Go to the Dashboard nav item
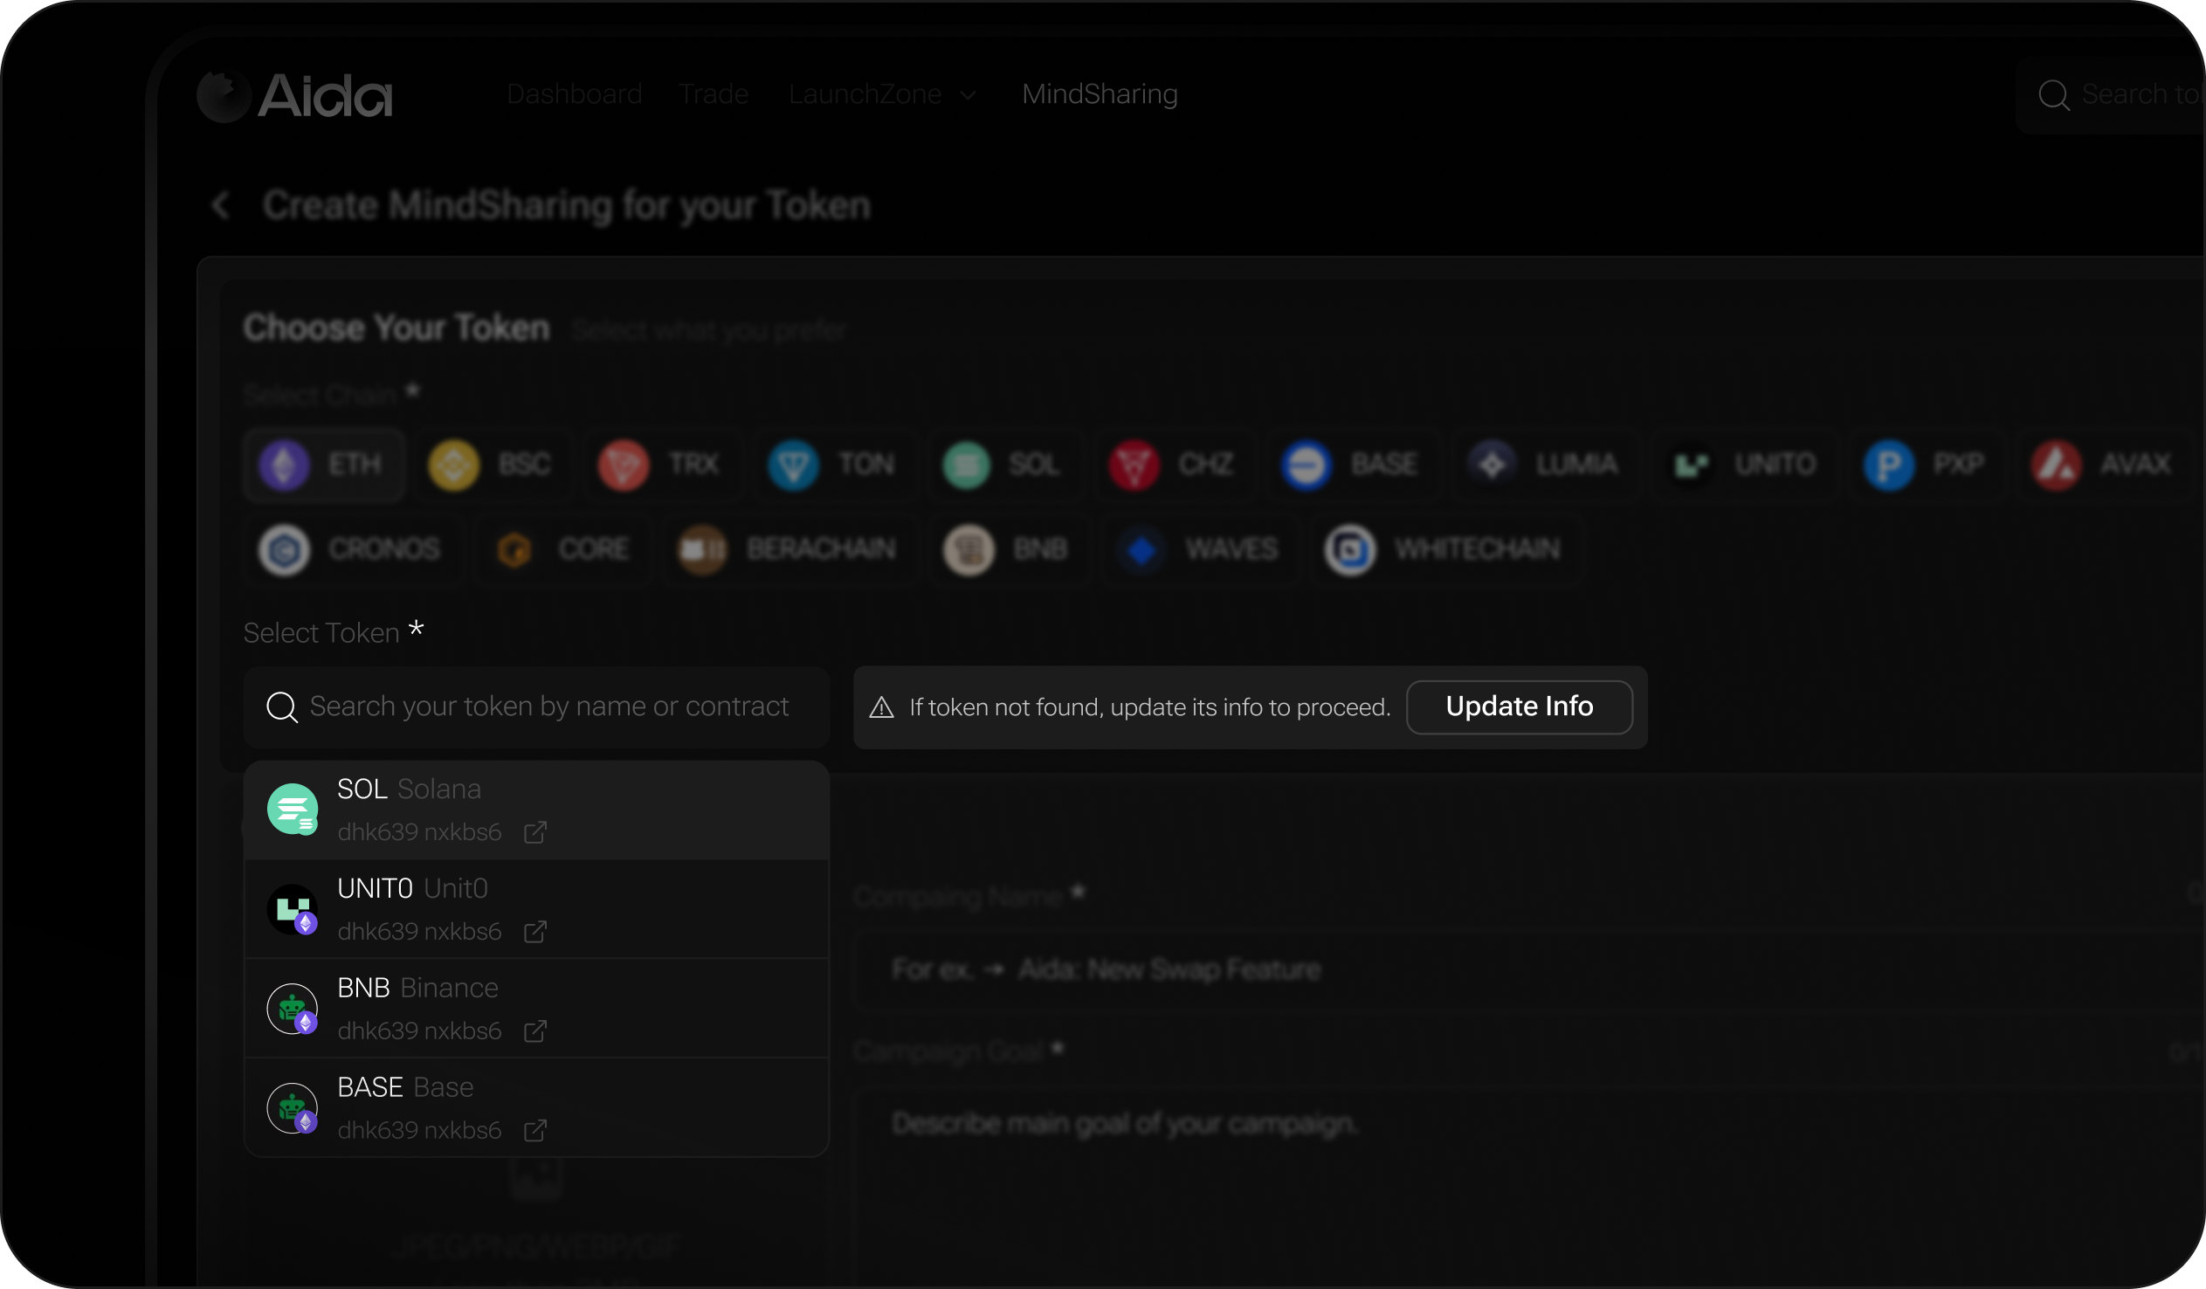Screen dimensions: 2206x1289 575,94
